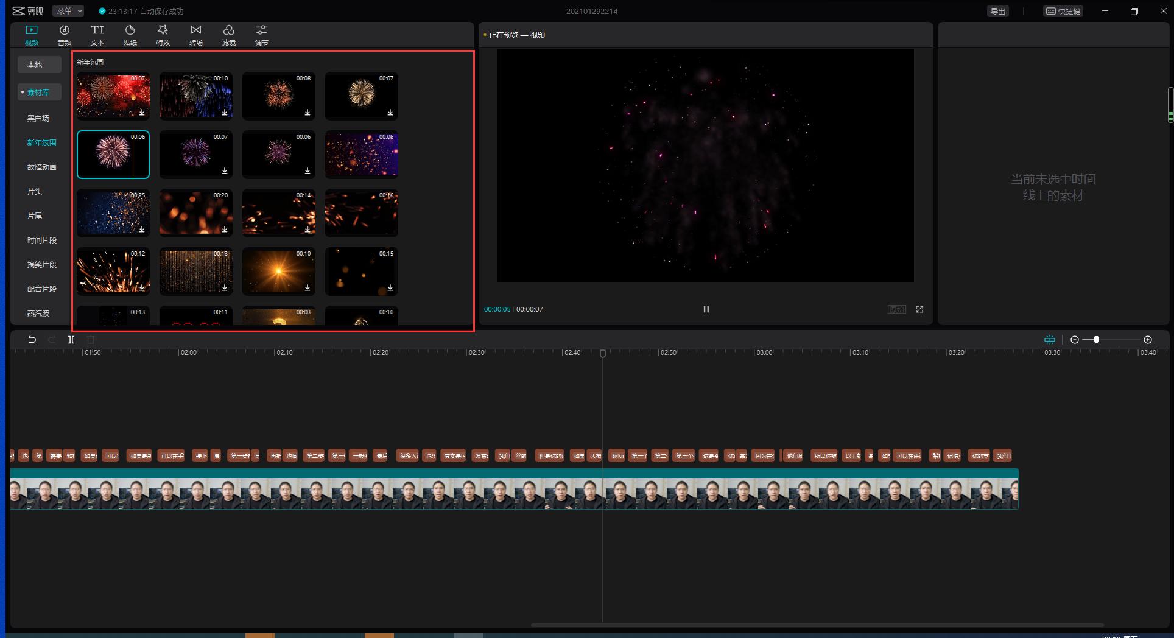
Task: Switch to the 文本 text panel
Action: click(x=97, y=35)
